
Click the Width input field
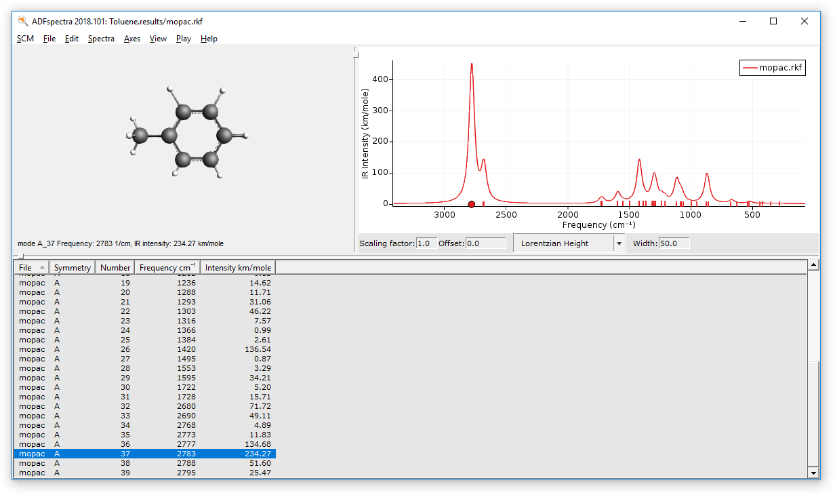674,243
